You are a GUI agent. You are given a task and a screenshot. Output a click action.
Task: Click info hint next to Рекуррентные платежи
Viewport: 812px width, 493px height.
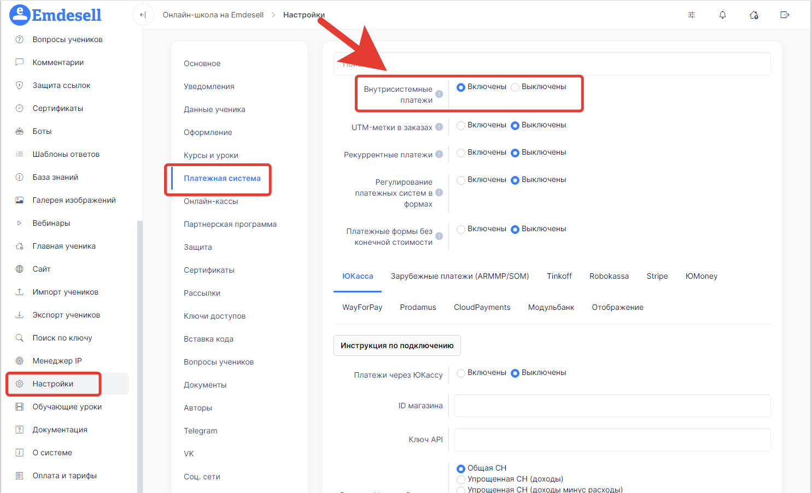[439, 154]
